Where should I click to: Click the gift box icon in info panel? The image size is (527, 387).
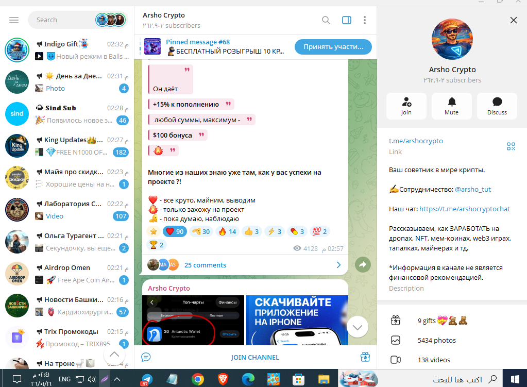(396, 321)
